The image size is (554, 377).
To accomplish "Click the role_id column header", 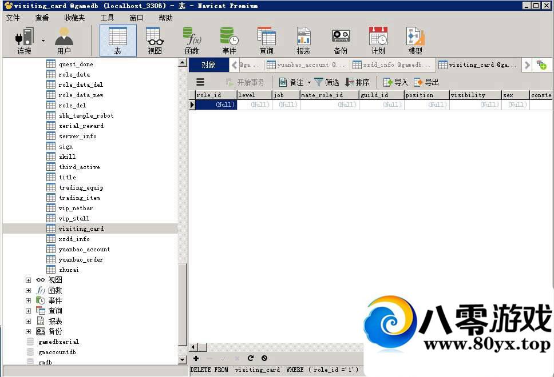I will coord(216,95).
